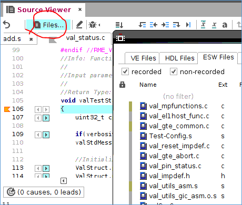This screenshot has height=205, width=242.
Task: Toggle the recorded checkbox
Action: (125, 71)
